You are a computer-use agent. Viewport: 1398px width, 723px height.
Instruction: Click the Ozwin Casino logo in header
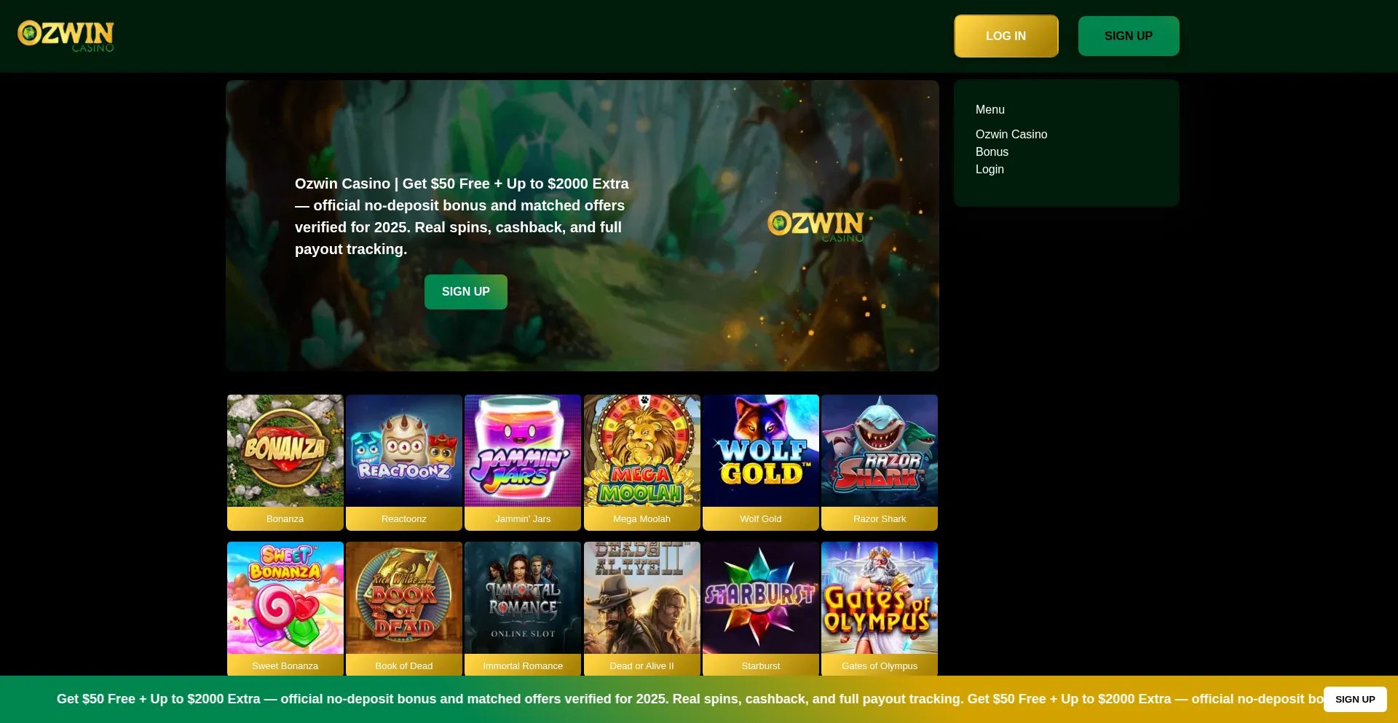pyautogui.click(x=66, y=36)
